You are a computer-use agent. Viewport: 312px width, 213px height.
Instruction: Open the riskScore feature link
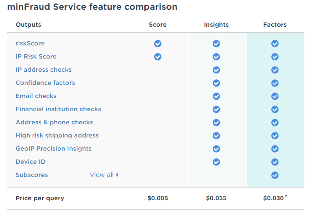click(30, 43)
